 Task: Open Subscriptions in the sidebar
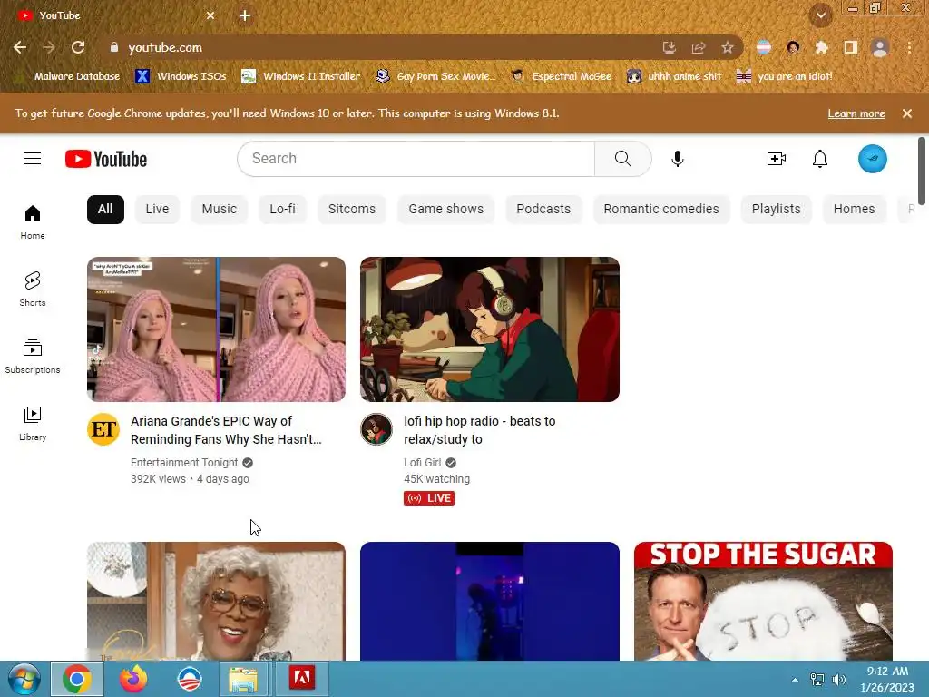[x=33, y=356]
